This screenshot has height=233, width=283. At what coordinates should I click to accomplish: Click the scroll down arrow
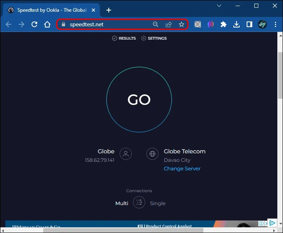pyautogui.click(x=280, y=224)
